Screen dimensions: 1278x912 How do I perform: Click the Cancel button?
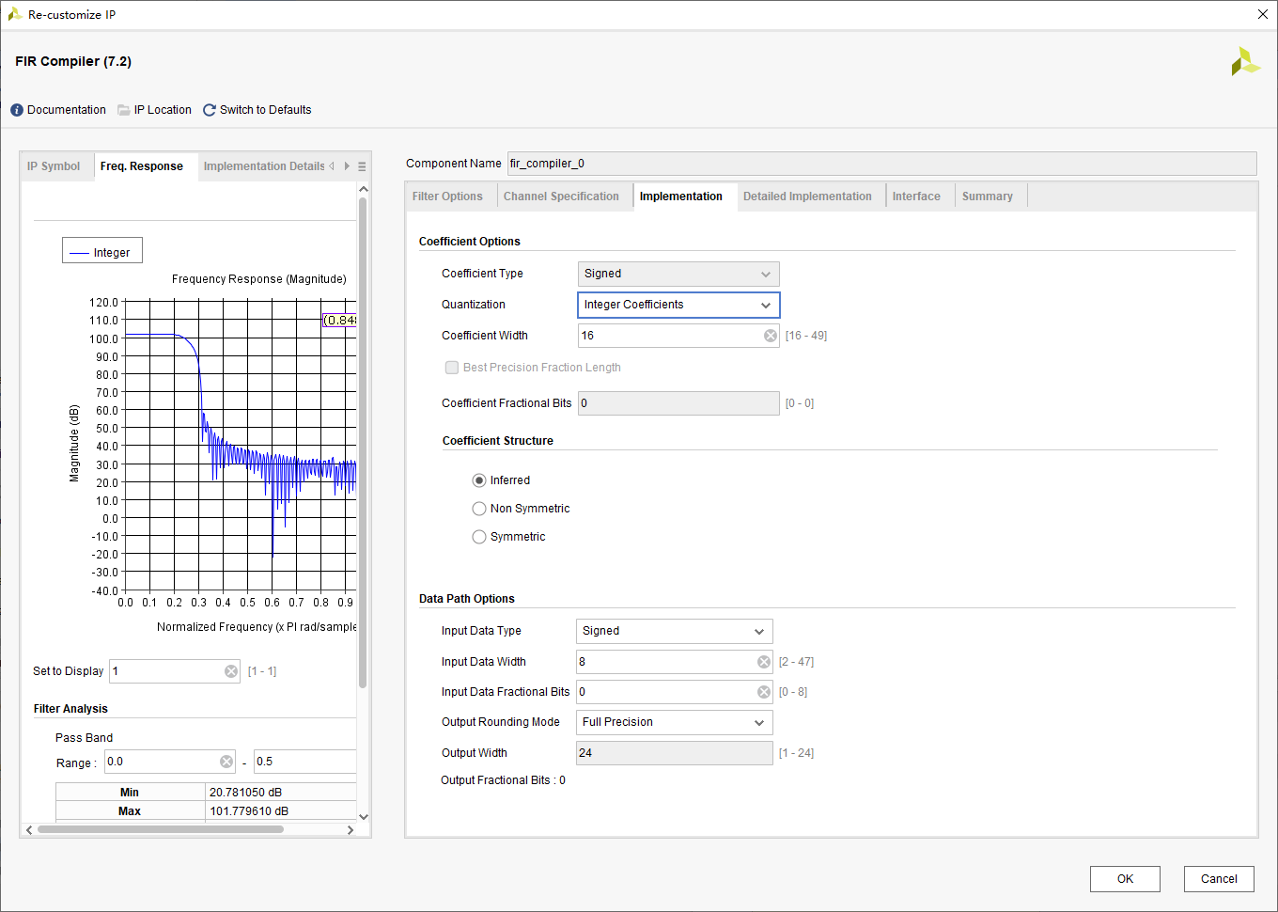pos(1219,879)
